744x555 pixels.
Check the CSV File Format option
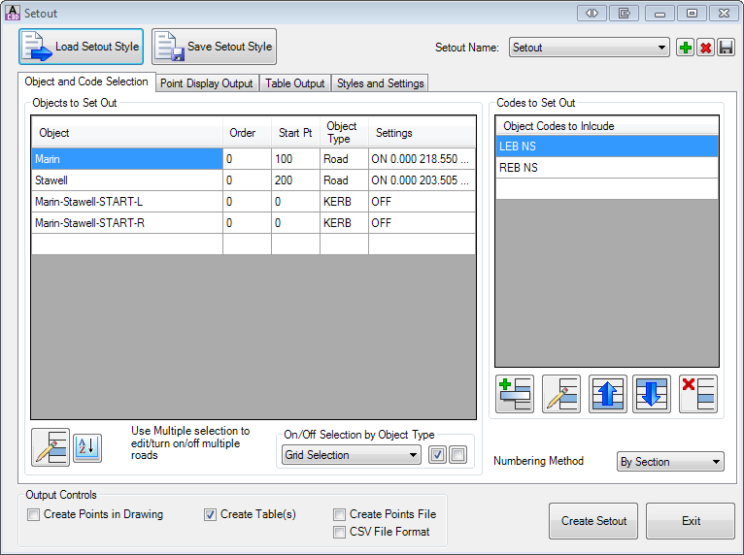(340, 532)
